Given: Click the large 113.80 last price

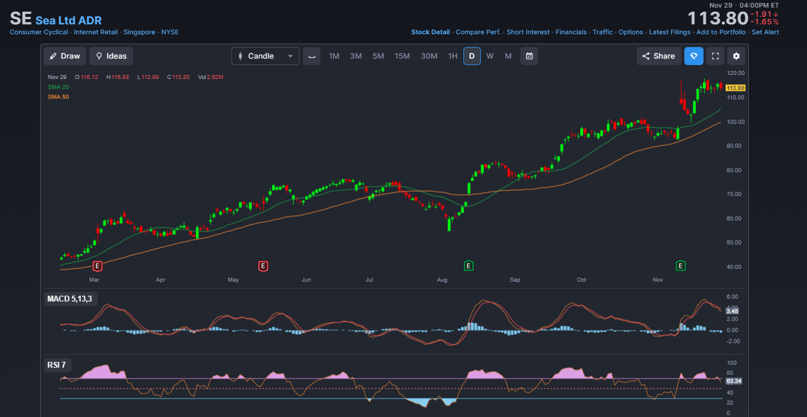Looking at the screenshot, I should [x=717, y=18].
